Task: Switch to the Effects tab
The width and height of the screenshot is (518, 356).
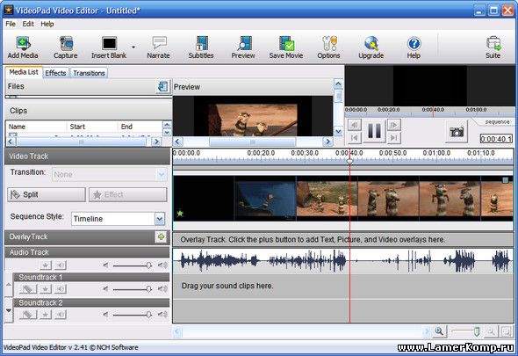Action: pyautogui.click(x=55, y=73)
